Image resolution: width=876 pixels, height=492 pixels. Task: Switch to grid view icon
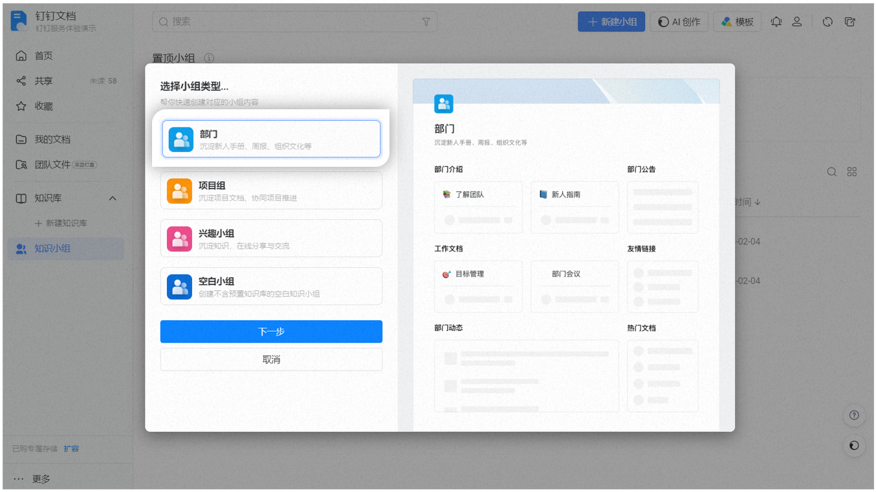tap(852, 172)
